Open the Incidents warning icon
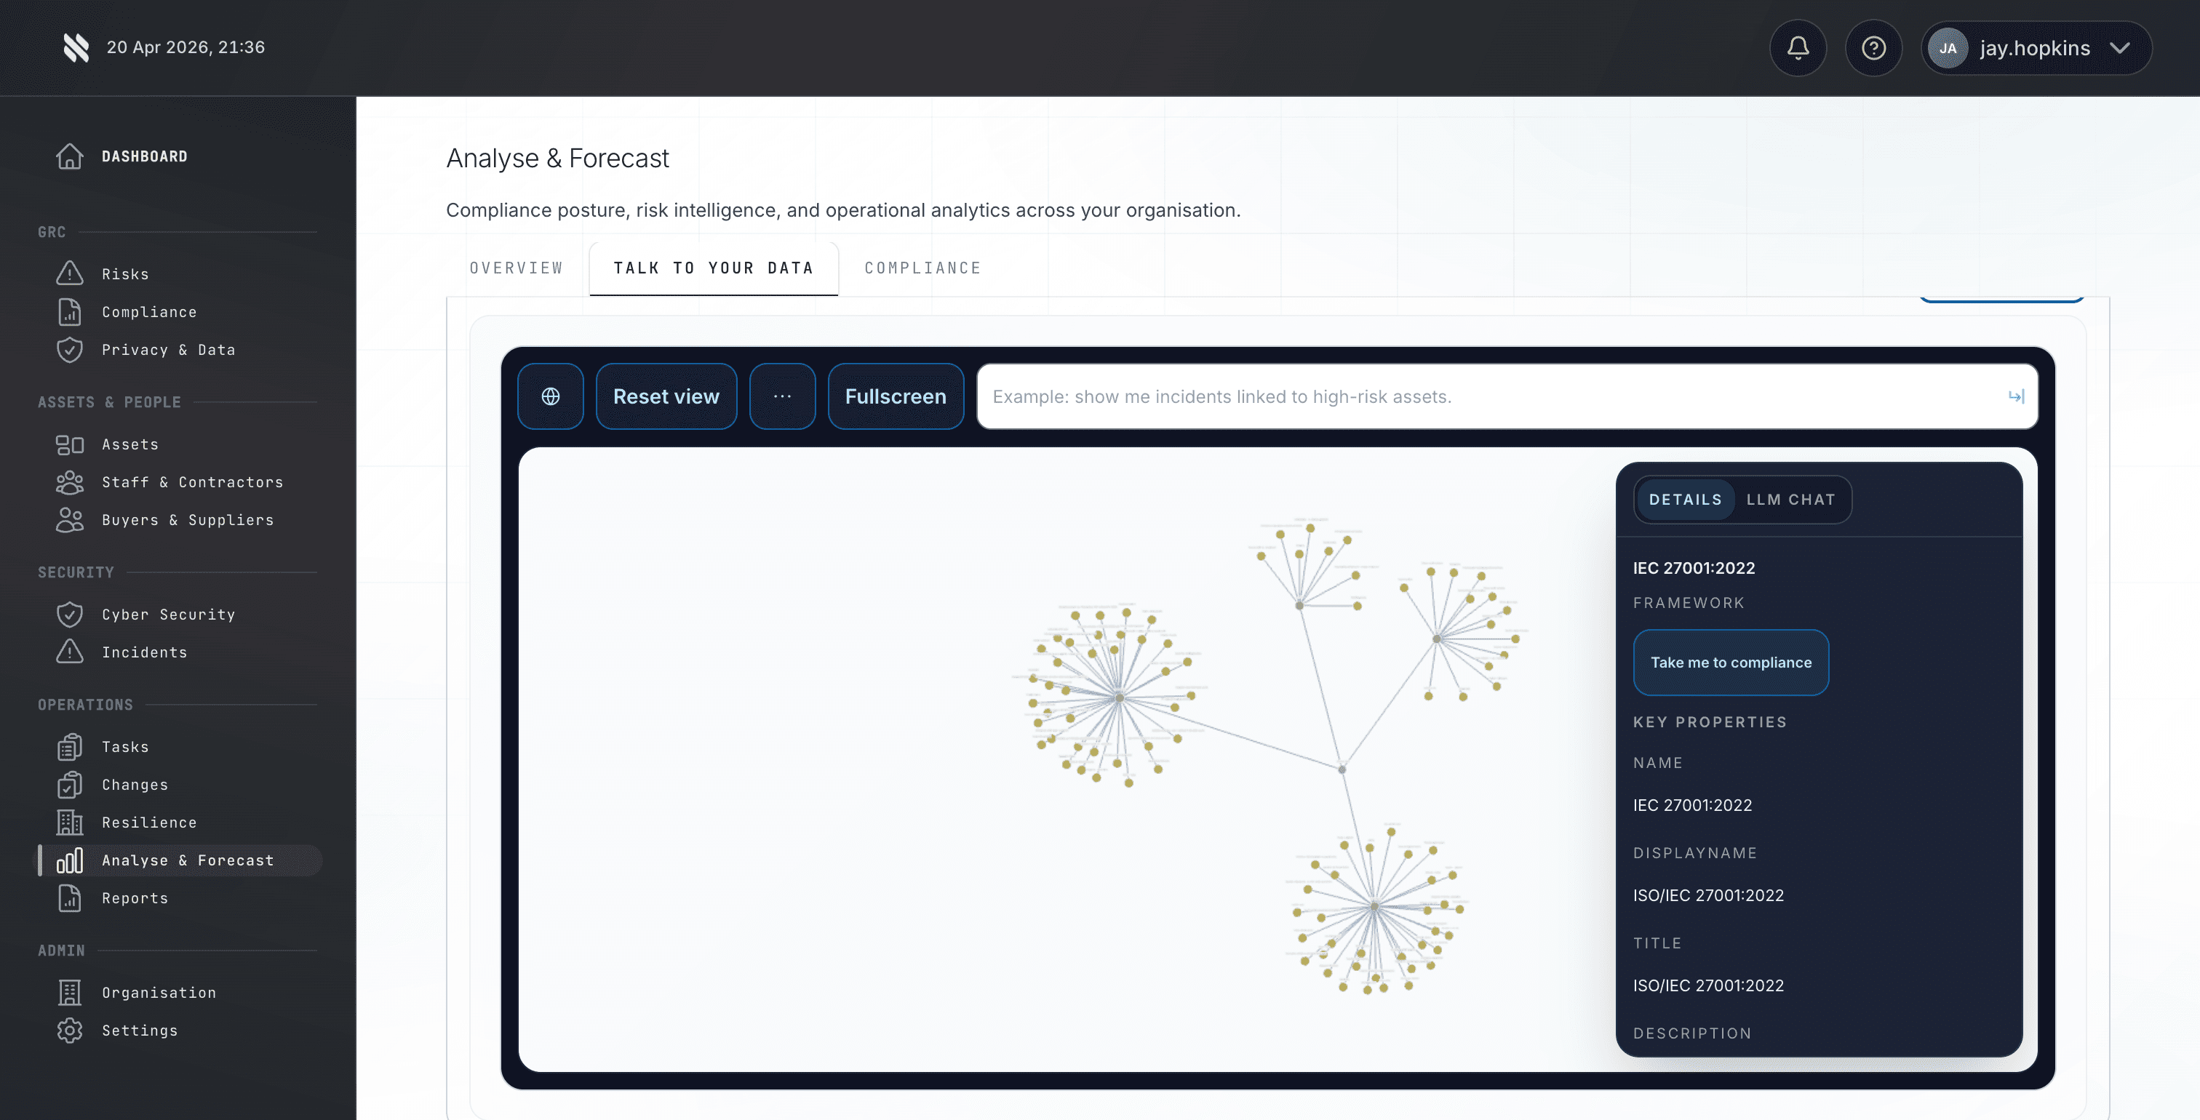Screen dimensions: 2200x1120 pos(70,652)
